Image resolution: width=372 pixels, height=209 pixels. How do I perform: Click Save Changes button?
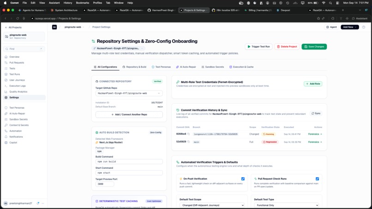[x=314, y=47]
